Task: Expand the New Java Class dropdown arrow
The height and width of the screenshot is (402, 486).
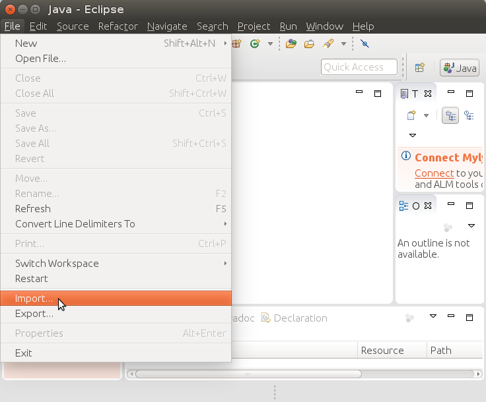Action: coord(270,44)
